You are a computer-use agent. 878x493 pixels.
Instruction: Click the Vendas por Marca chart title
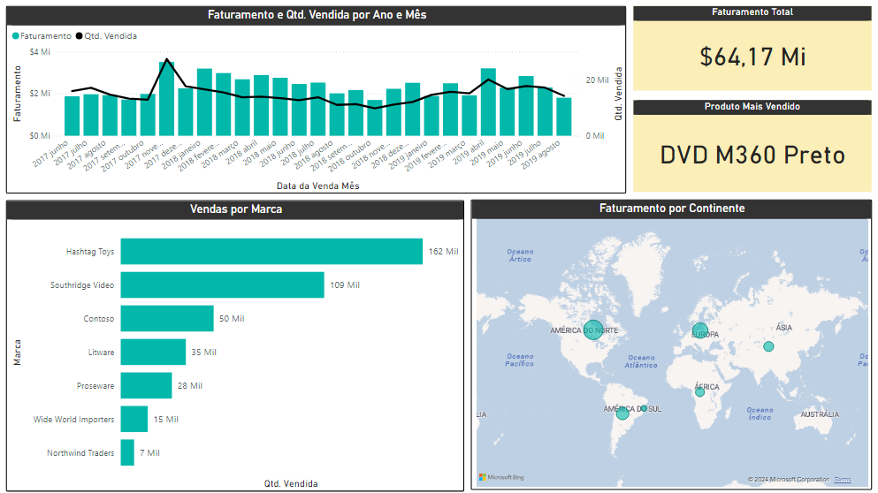pos(236,209)
